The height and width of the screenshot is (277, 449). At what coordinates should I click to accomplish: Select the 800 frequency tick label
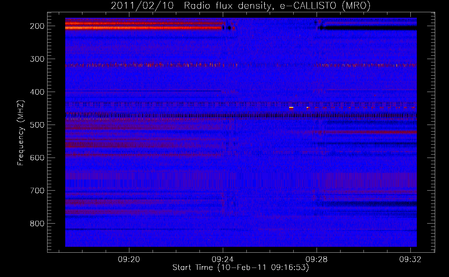point(37,224)
